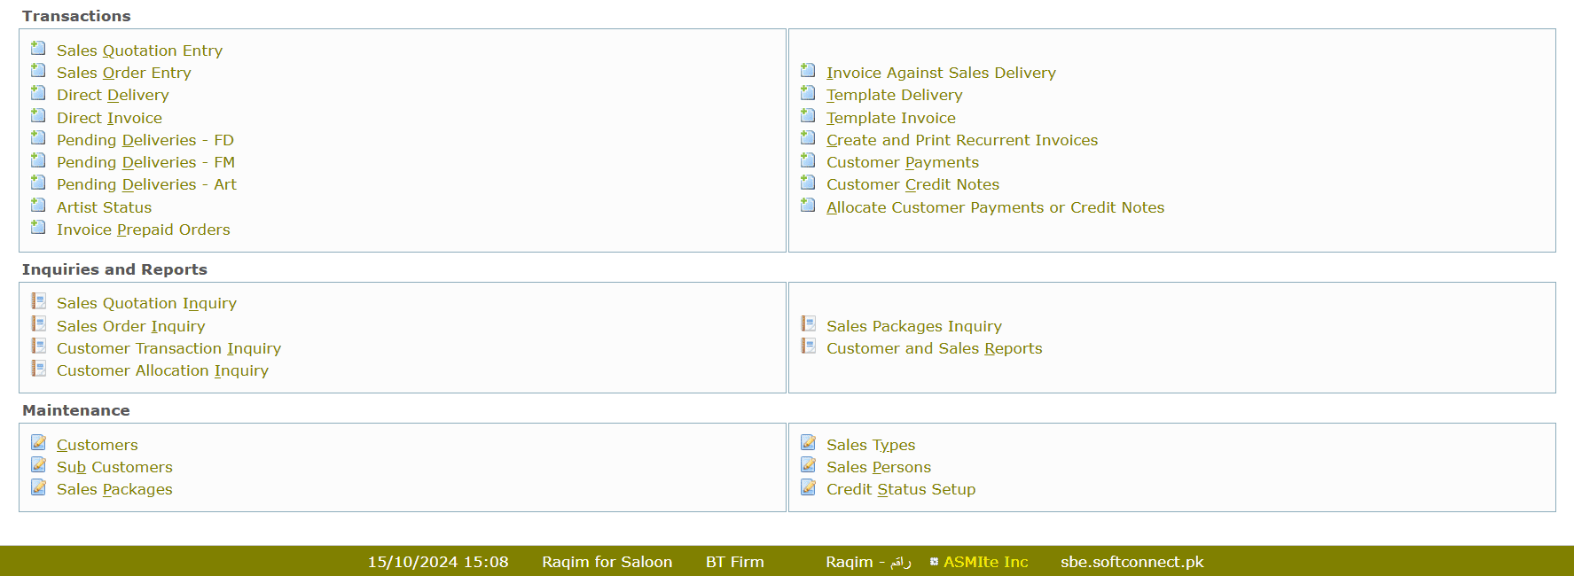The image size is (1574, 576).
Task: Click the small icon before ASMIte Inc
Action: [934, 562]
